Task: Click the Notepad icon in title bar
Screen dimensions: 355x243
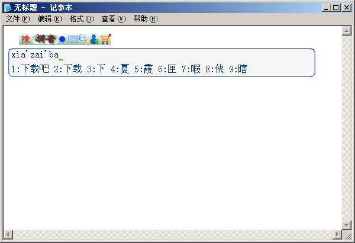Action: click(x=8, y=8)
